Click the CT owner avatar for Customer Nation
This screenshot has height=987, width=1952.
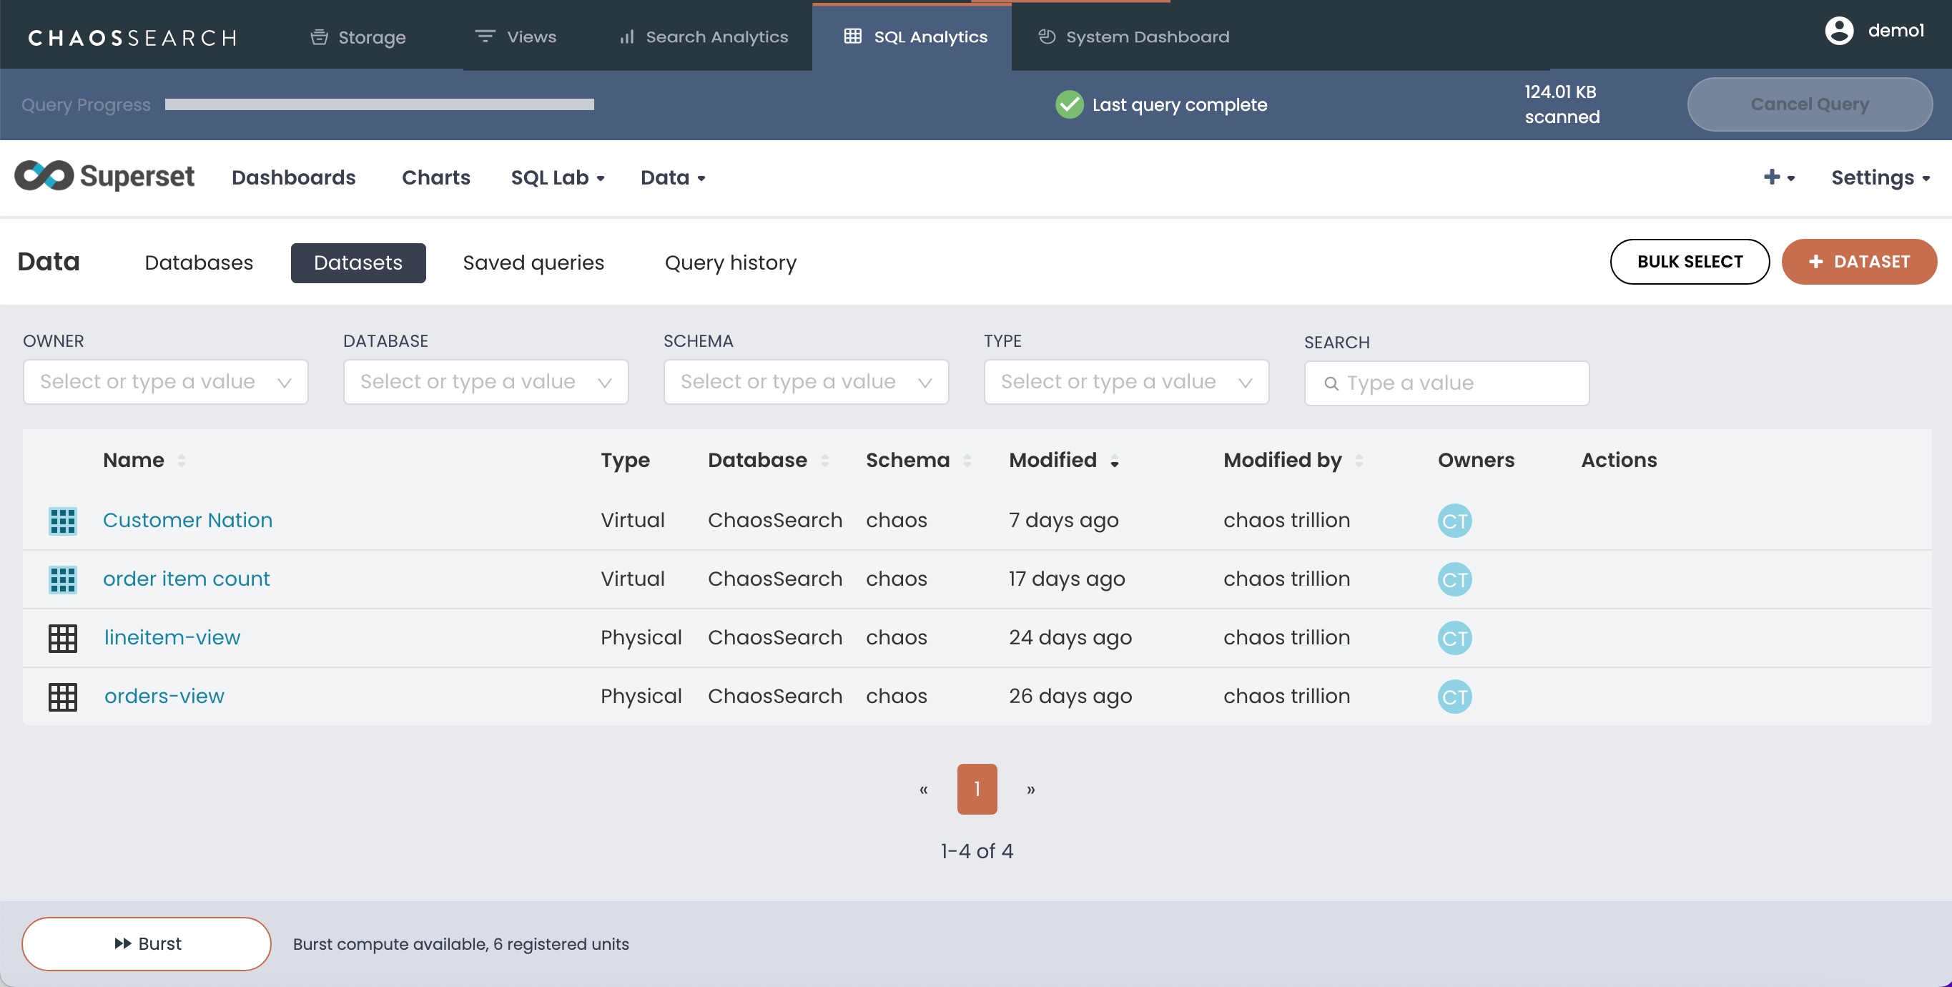coord(1454,521)
